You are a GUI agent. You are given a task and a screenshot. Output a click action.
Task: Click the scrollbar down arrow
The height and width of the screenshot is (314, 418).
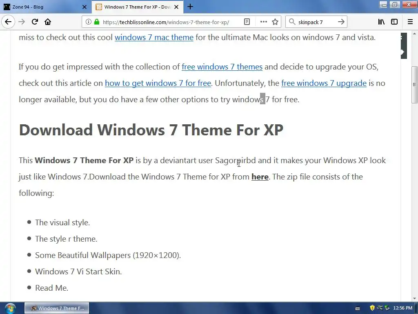(x=414, y=298)
